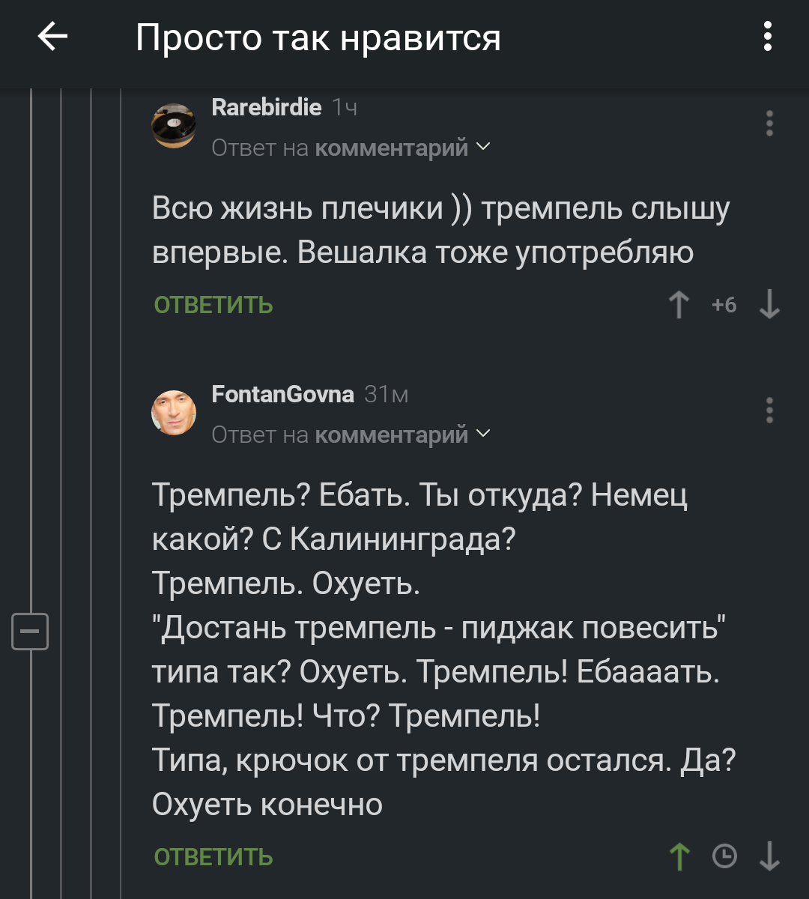Screen dimensions: 809x899
Task: Reply to Rarebirdie's comment
Action: [x=213, y=305]
